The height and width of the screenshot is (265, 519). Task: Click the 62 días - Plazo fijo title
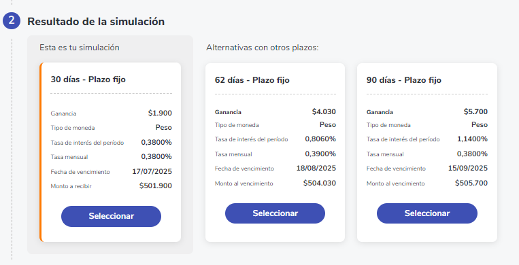[x=252, y=80]
